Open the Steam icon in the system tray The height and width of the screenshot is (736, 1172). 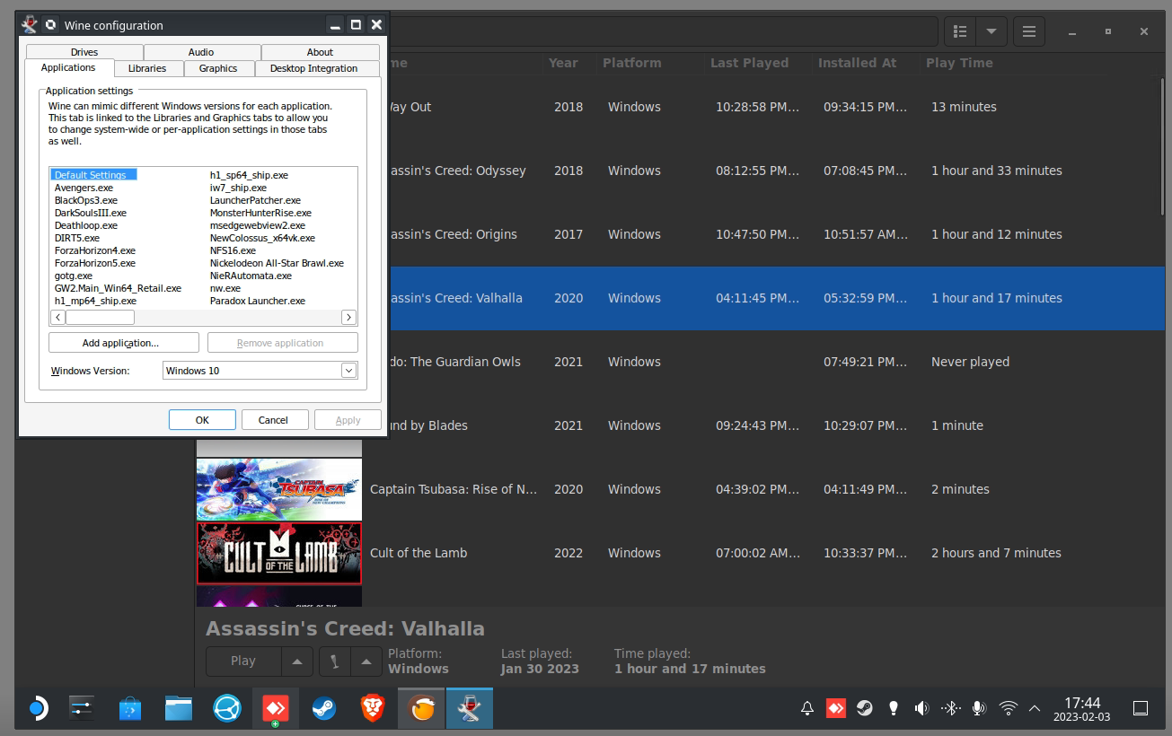pos(865,708)
